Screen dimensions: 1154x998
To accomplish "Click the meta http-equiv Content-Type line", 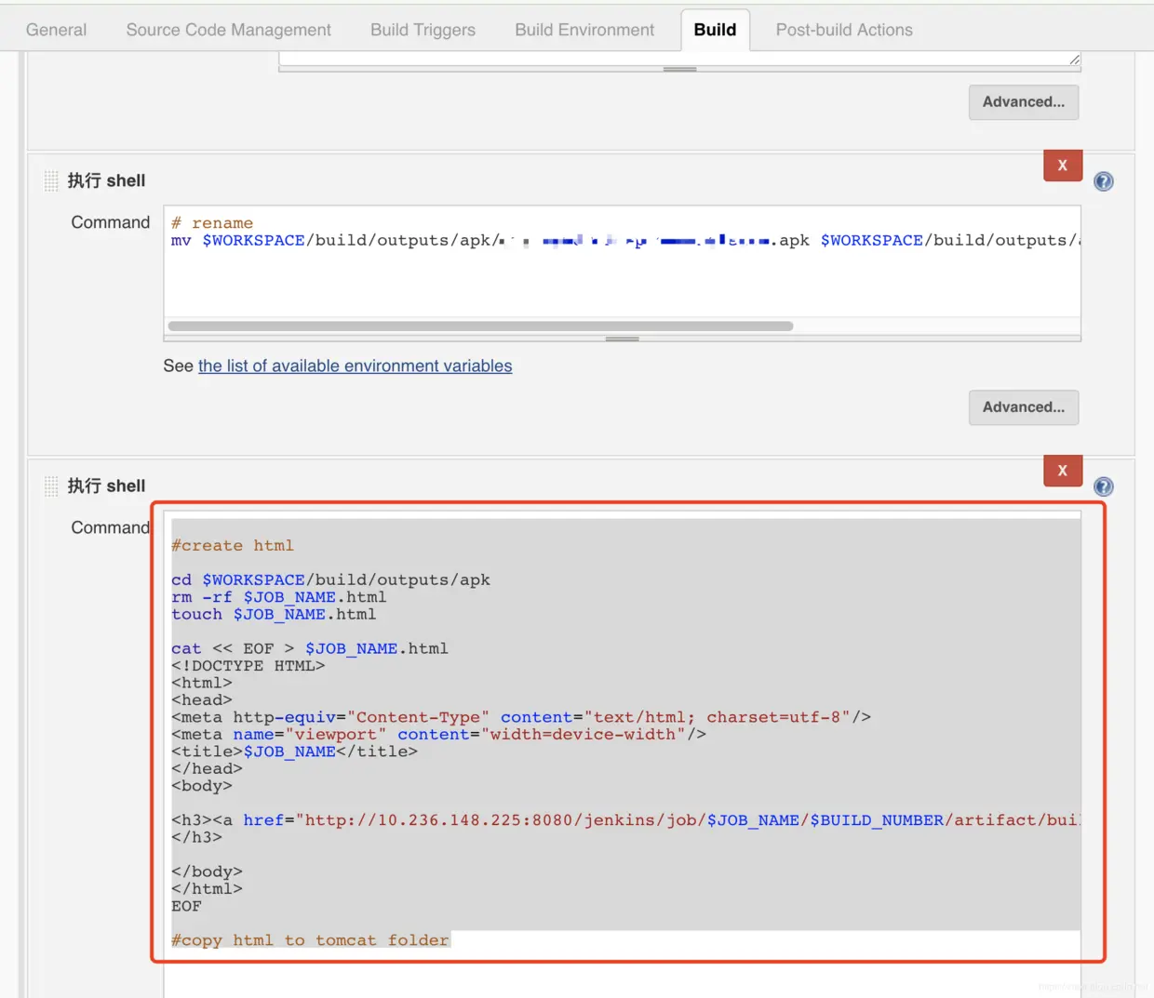I will pyautogui.click(x=521, y=717).
